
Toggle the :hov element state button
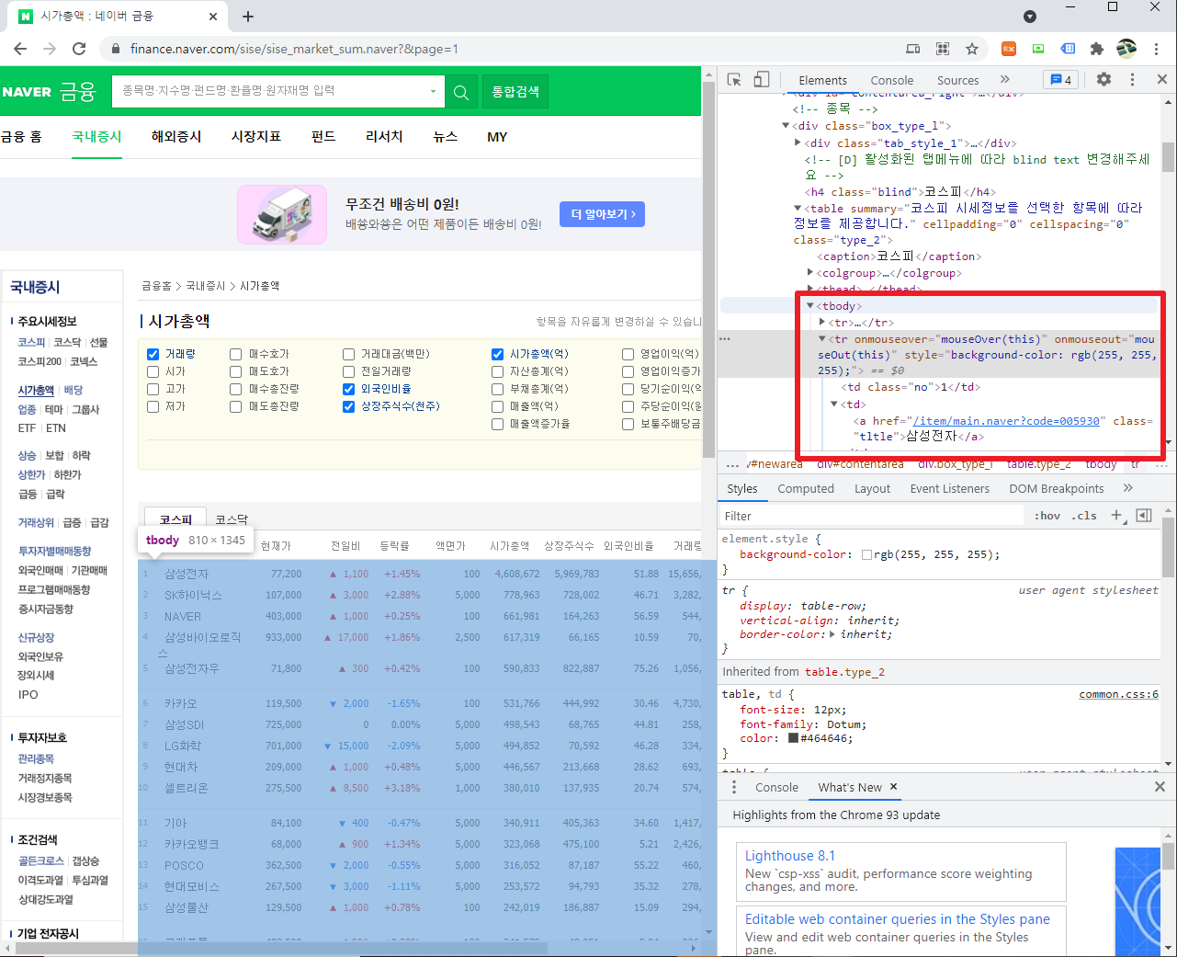[x=1047, y=515]
